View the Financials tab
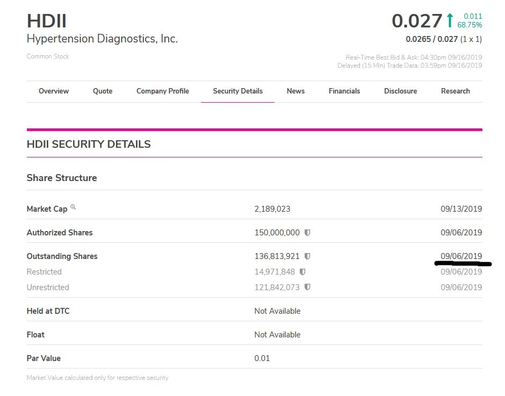Image resolution: width=505 pixels, height=396 pixels. click(x=344, y=91)
